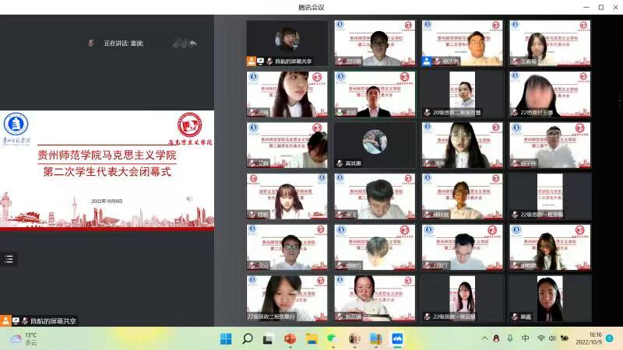Switch to WeChat in the taskbar
623x350 pixels.
(x=332, y=339)
